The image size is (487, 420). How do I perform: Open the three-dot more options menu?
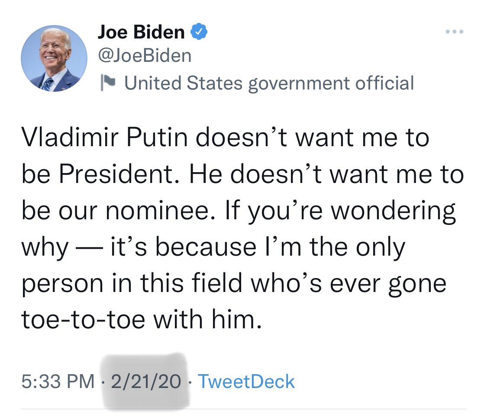pos(455,32)
